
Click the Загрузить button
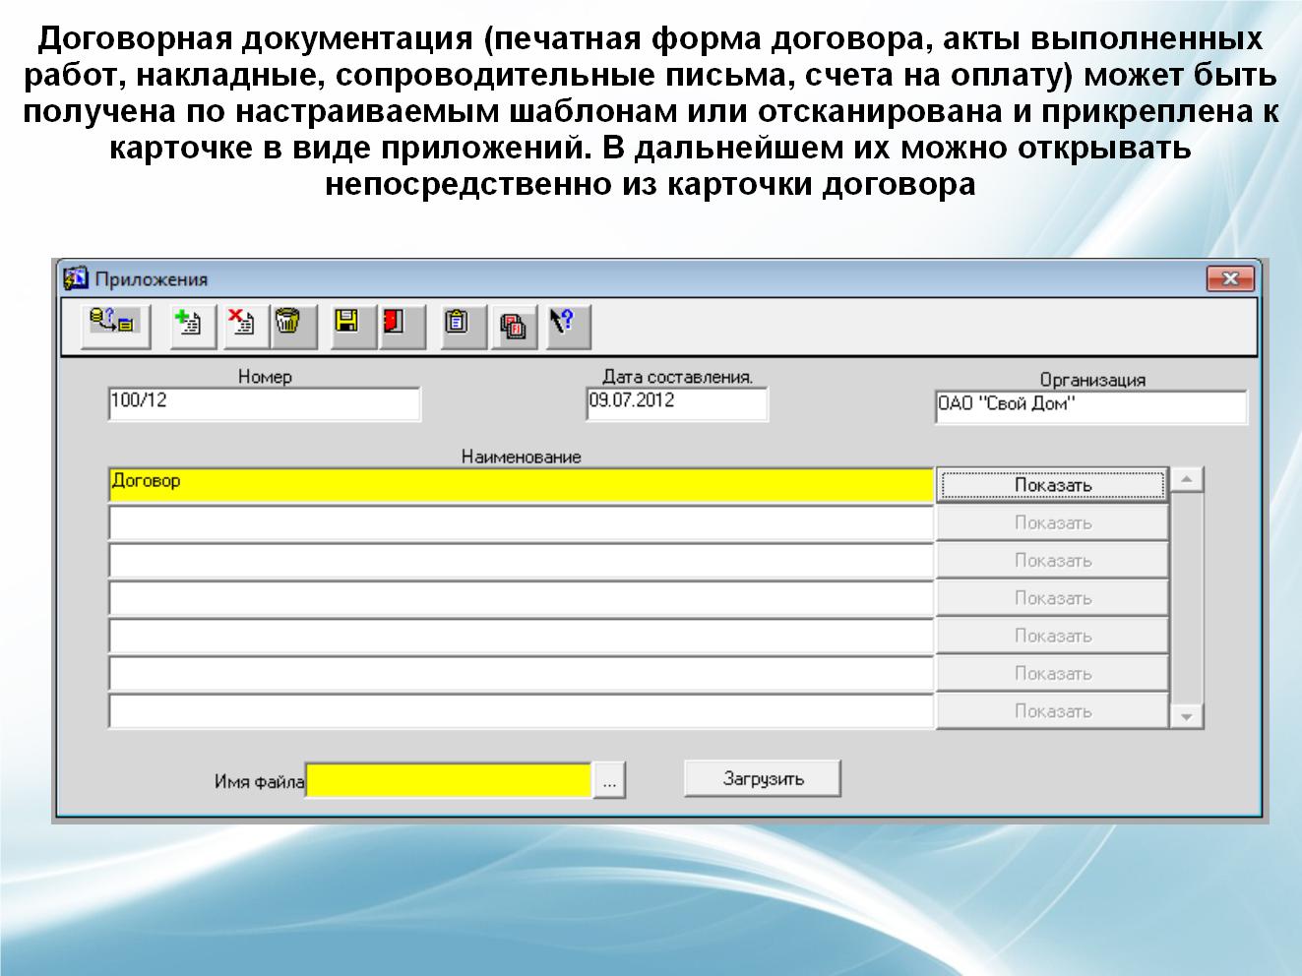763,778
